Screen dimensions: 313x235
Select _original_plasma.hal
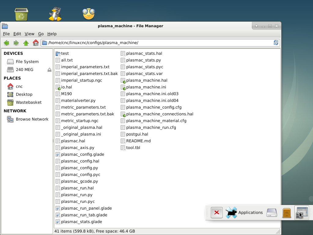tap(82, 128)
